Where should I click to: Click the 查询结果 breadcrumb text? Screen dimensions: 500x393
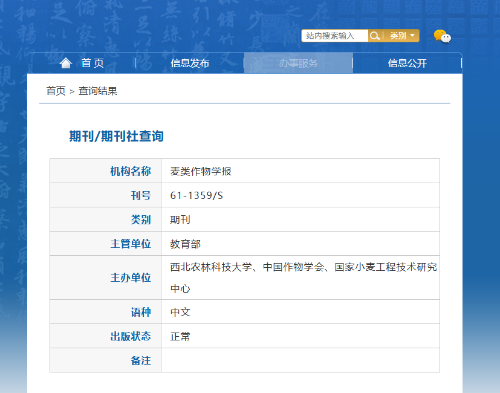[98, 91]
